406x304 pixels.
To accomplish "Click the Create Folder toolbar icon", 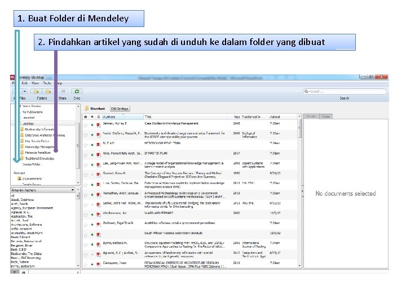I will (x=36, y=92).
